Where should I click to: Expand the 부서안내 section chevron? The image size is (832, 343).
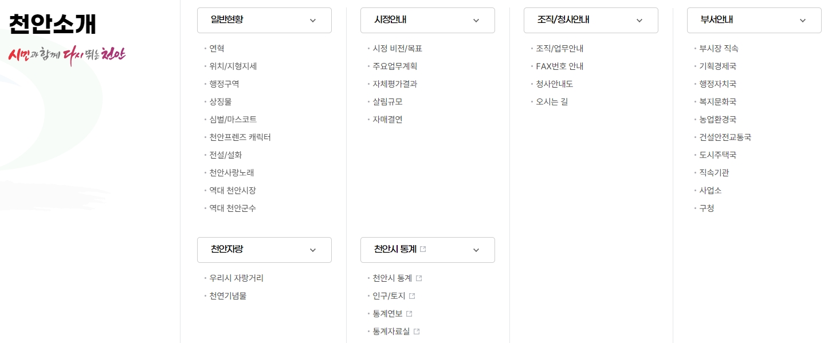coord(803,20)
